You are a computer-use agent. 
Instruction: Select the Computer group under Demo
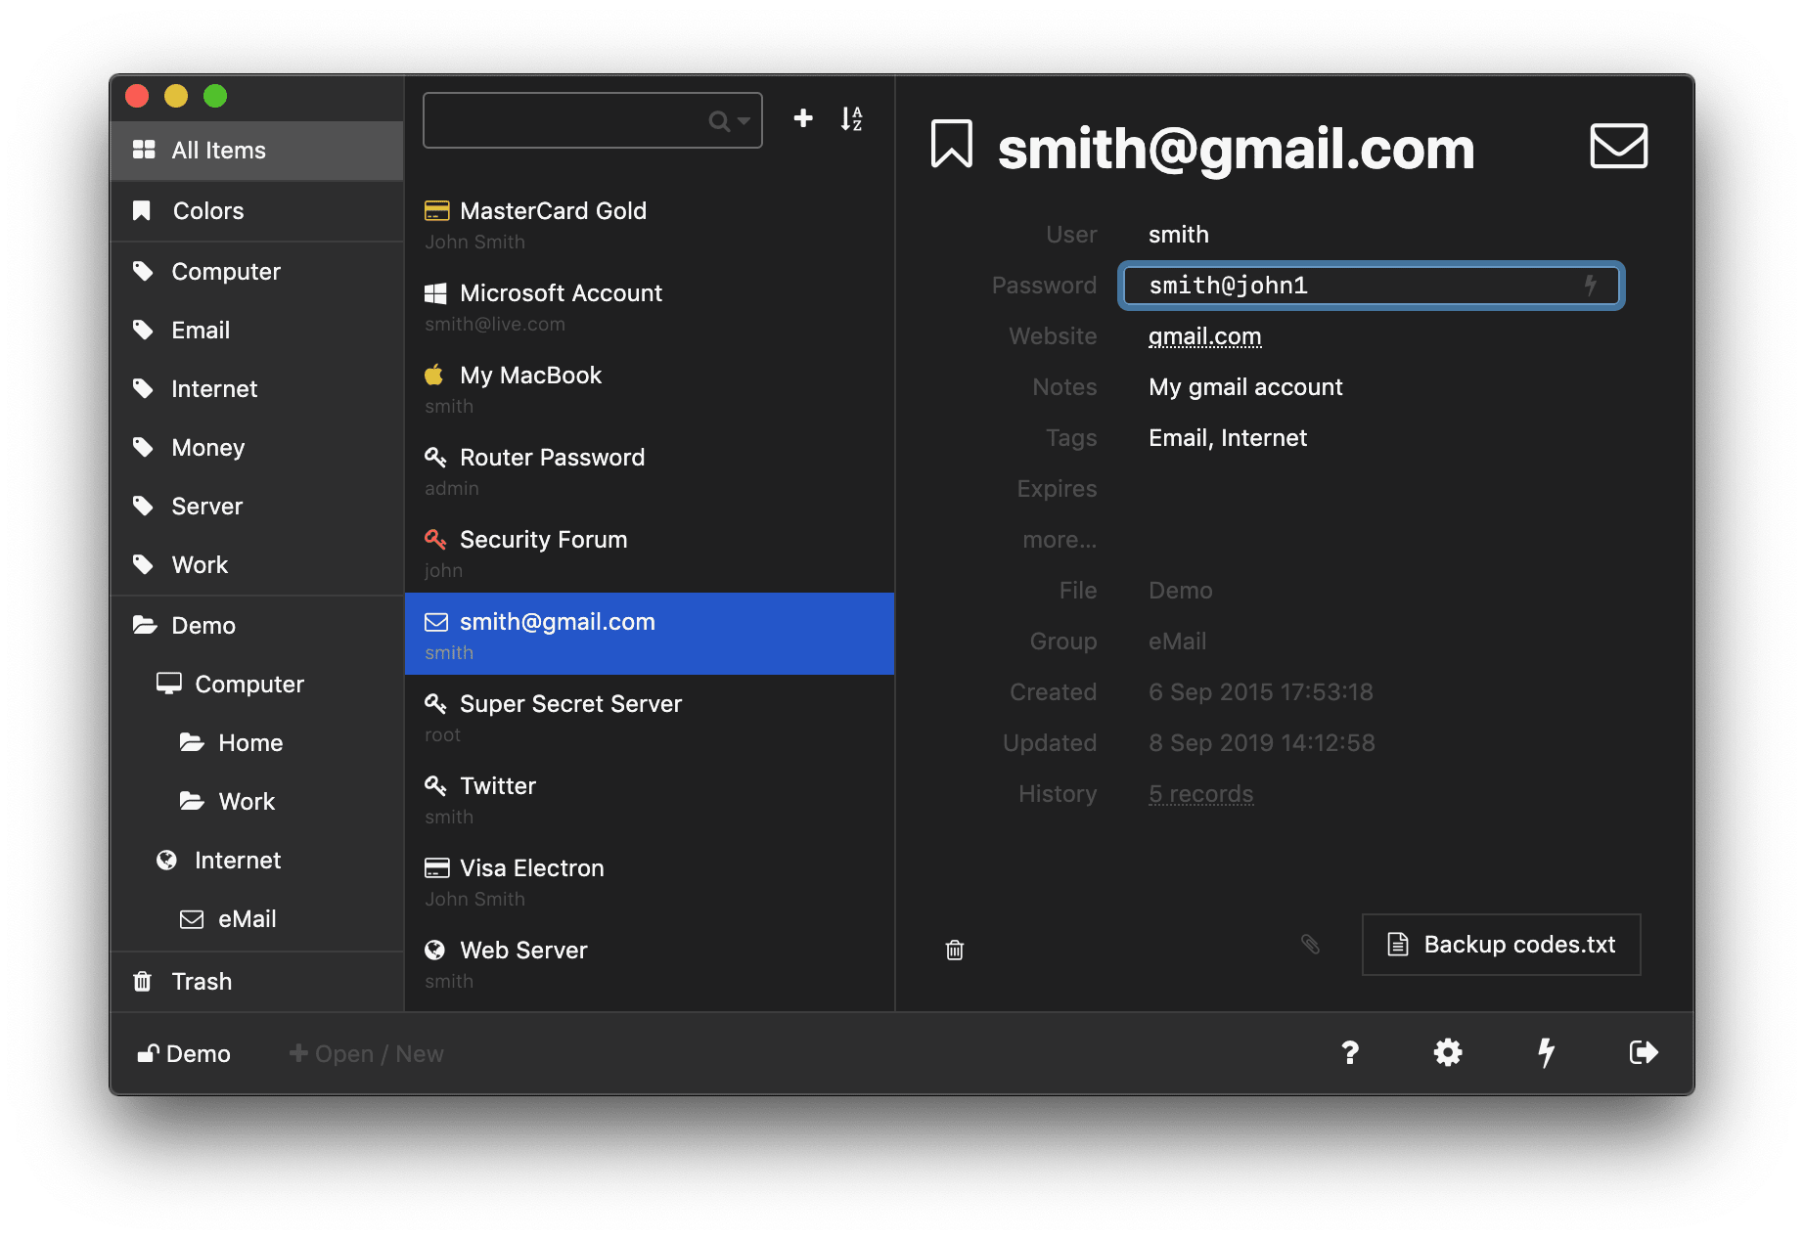pos(257,685)
